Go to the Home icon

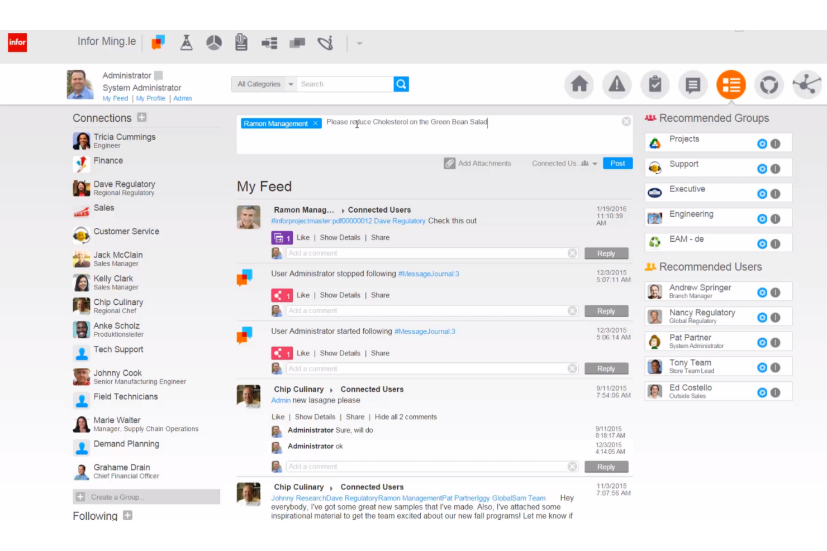point(579,85)
